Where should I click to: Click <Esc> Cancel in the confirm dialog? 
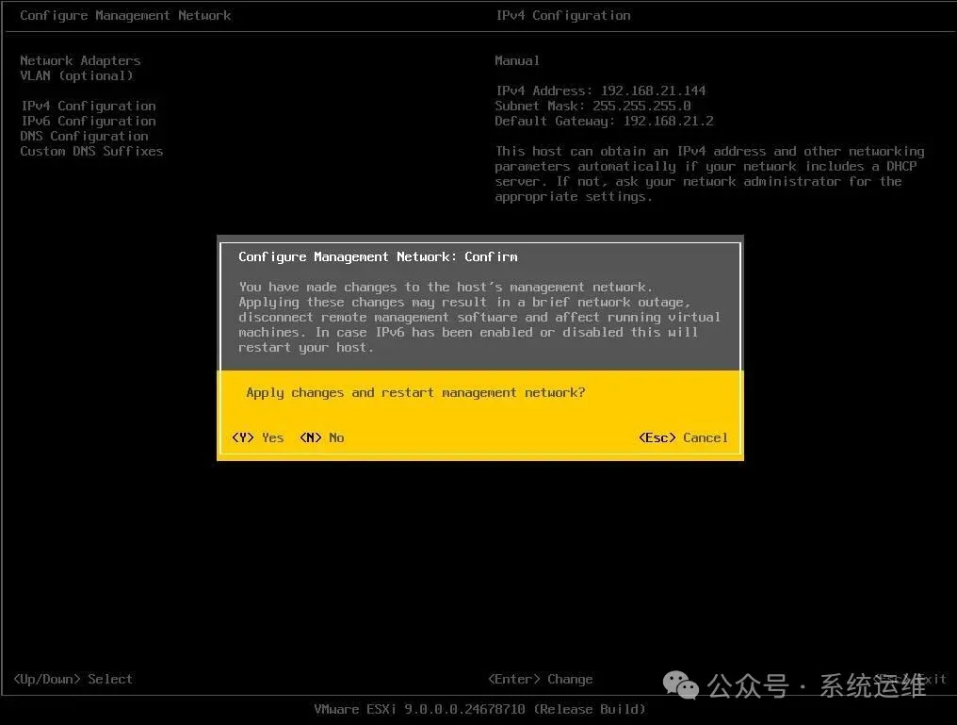coord(683,437)
